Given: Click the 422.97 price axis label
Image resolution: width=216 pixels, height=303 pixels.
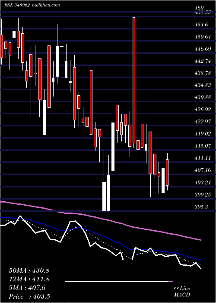Looking at the screenshot, I should click(203, 122).
